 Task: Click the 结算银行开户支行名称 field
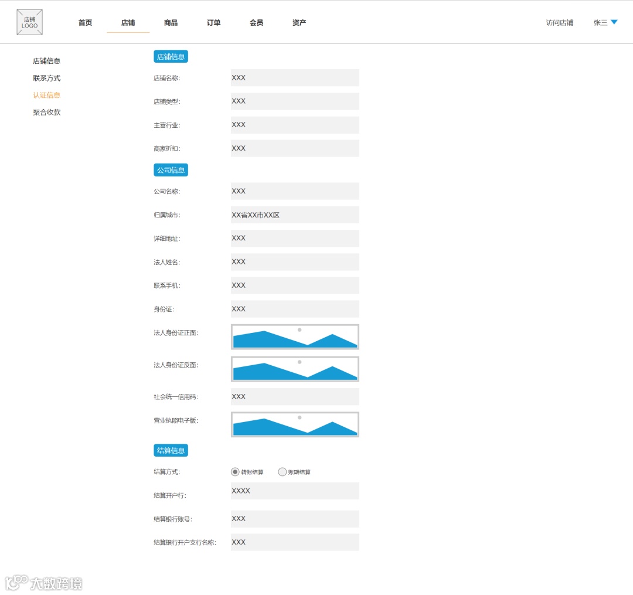click(x=295, y=542)
